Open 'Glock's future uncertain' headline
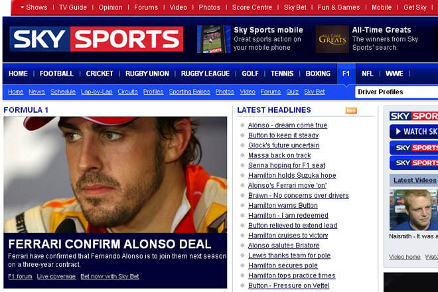 click(283, 145)
